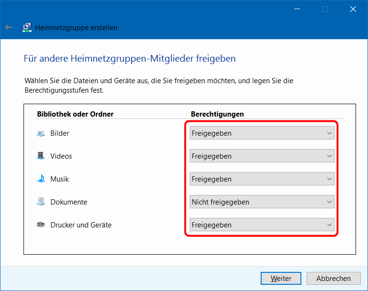Click the Drucker und Geräte printer icon
Screen dimensions: 368x291
(41, 225)
